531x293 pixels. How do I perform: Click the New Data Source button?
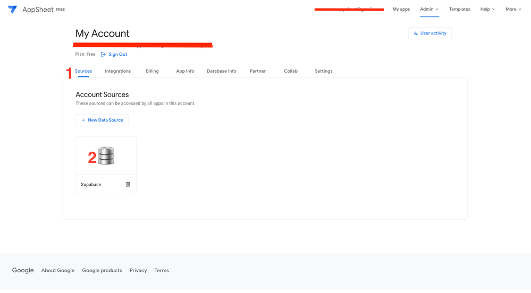[102, 120]
